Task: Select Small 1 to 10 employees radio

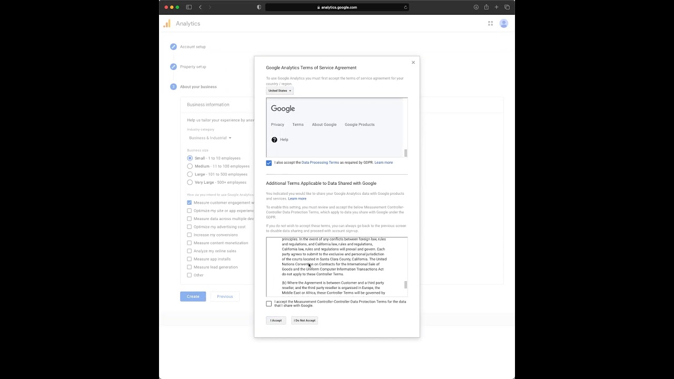Action: point(190,158)
